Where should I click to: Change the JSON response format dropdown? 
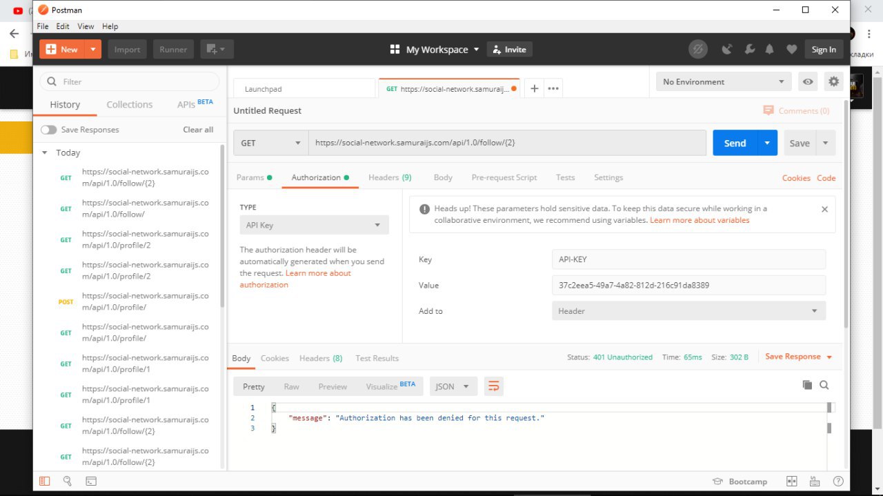pyautogui.click(x=453, y=386)
